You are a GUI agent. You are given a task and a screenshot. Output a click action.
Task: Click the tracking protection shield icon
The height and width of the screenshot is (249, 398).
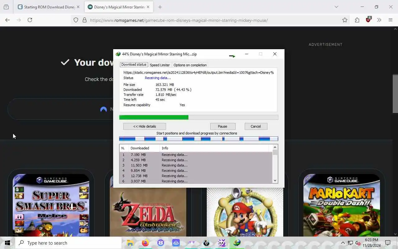point(76,20)
